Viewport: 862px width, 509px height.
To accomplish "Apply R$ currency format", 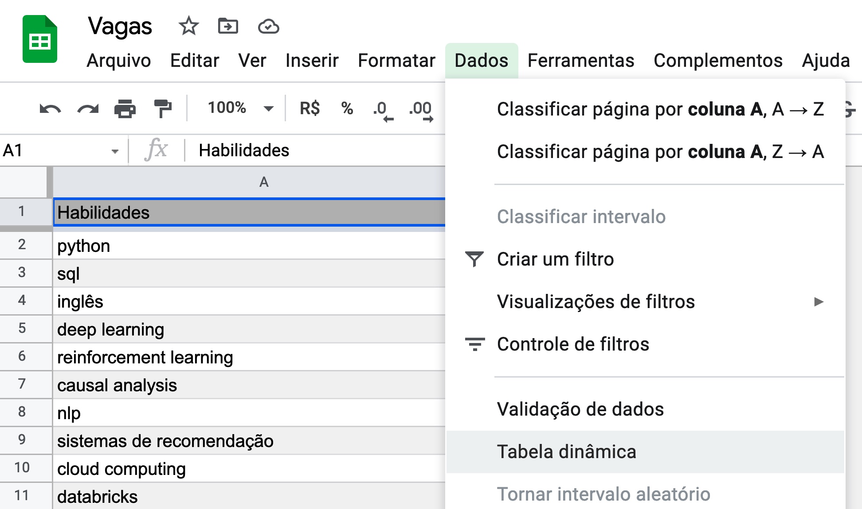I will click(x=310, y=108).
